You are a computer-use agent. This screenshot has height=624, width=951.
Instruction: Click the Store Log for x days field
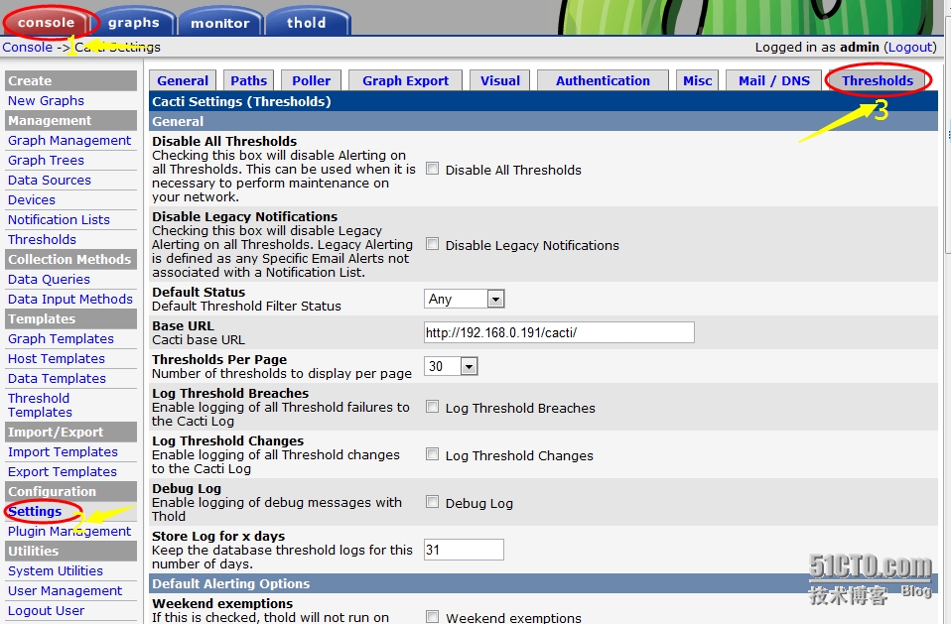(464, 550)
